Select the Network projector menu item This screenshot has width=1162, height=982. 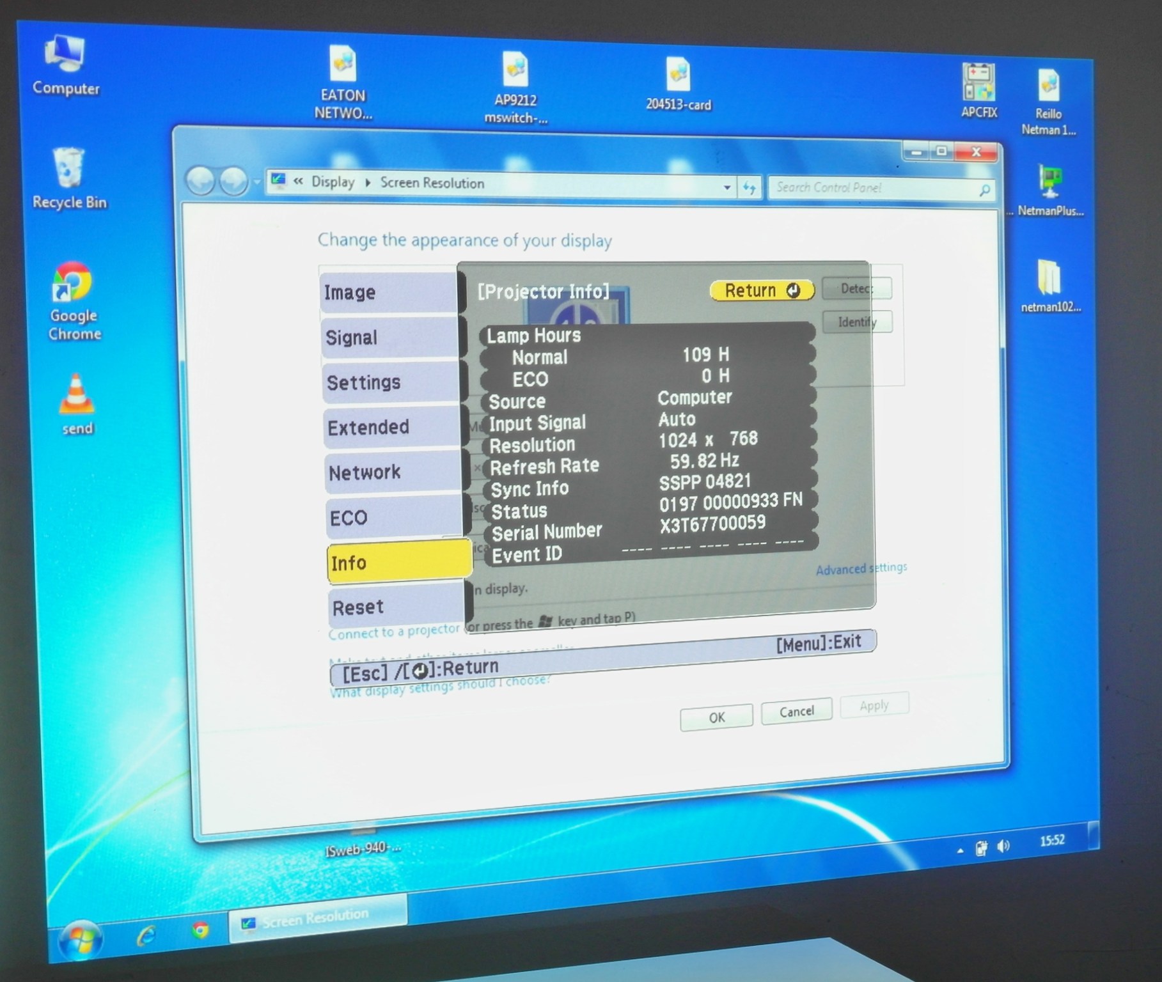coord(393,472)
